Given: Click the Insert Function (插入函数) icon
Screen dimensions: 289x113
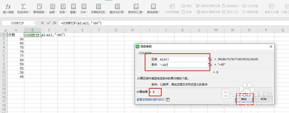Looking at the screenshot, I should pos(8,7).
